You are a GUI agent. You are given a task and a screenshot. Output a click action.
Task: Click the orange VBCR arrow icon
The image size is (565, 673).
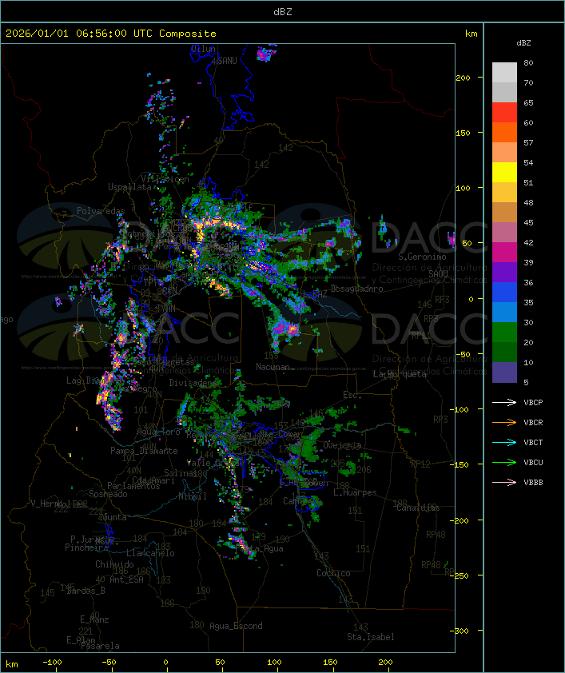[x=504, y=422]
